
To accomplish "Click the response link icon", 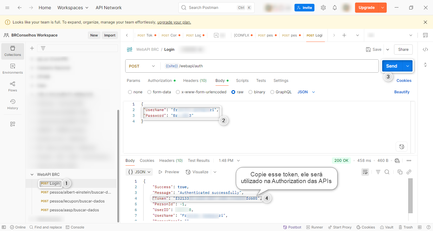I will click(x=409, y=172).
